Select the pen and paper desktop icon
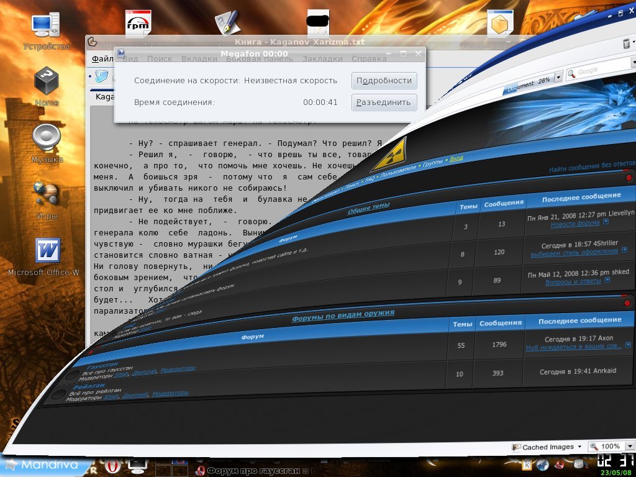The width and height of the screenshot is (636, 477). pyautogui.click(x=227, y=23)
